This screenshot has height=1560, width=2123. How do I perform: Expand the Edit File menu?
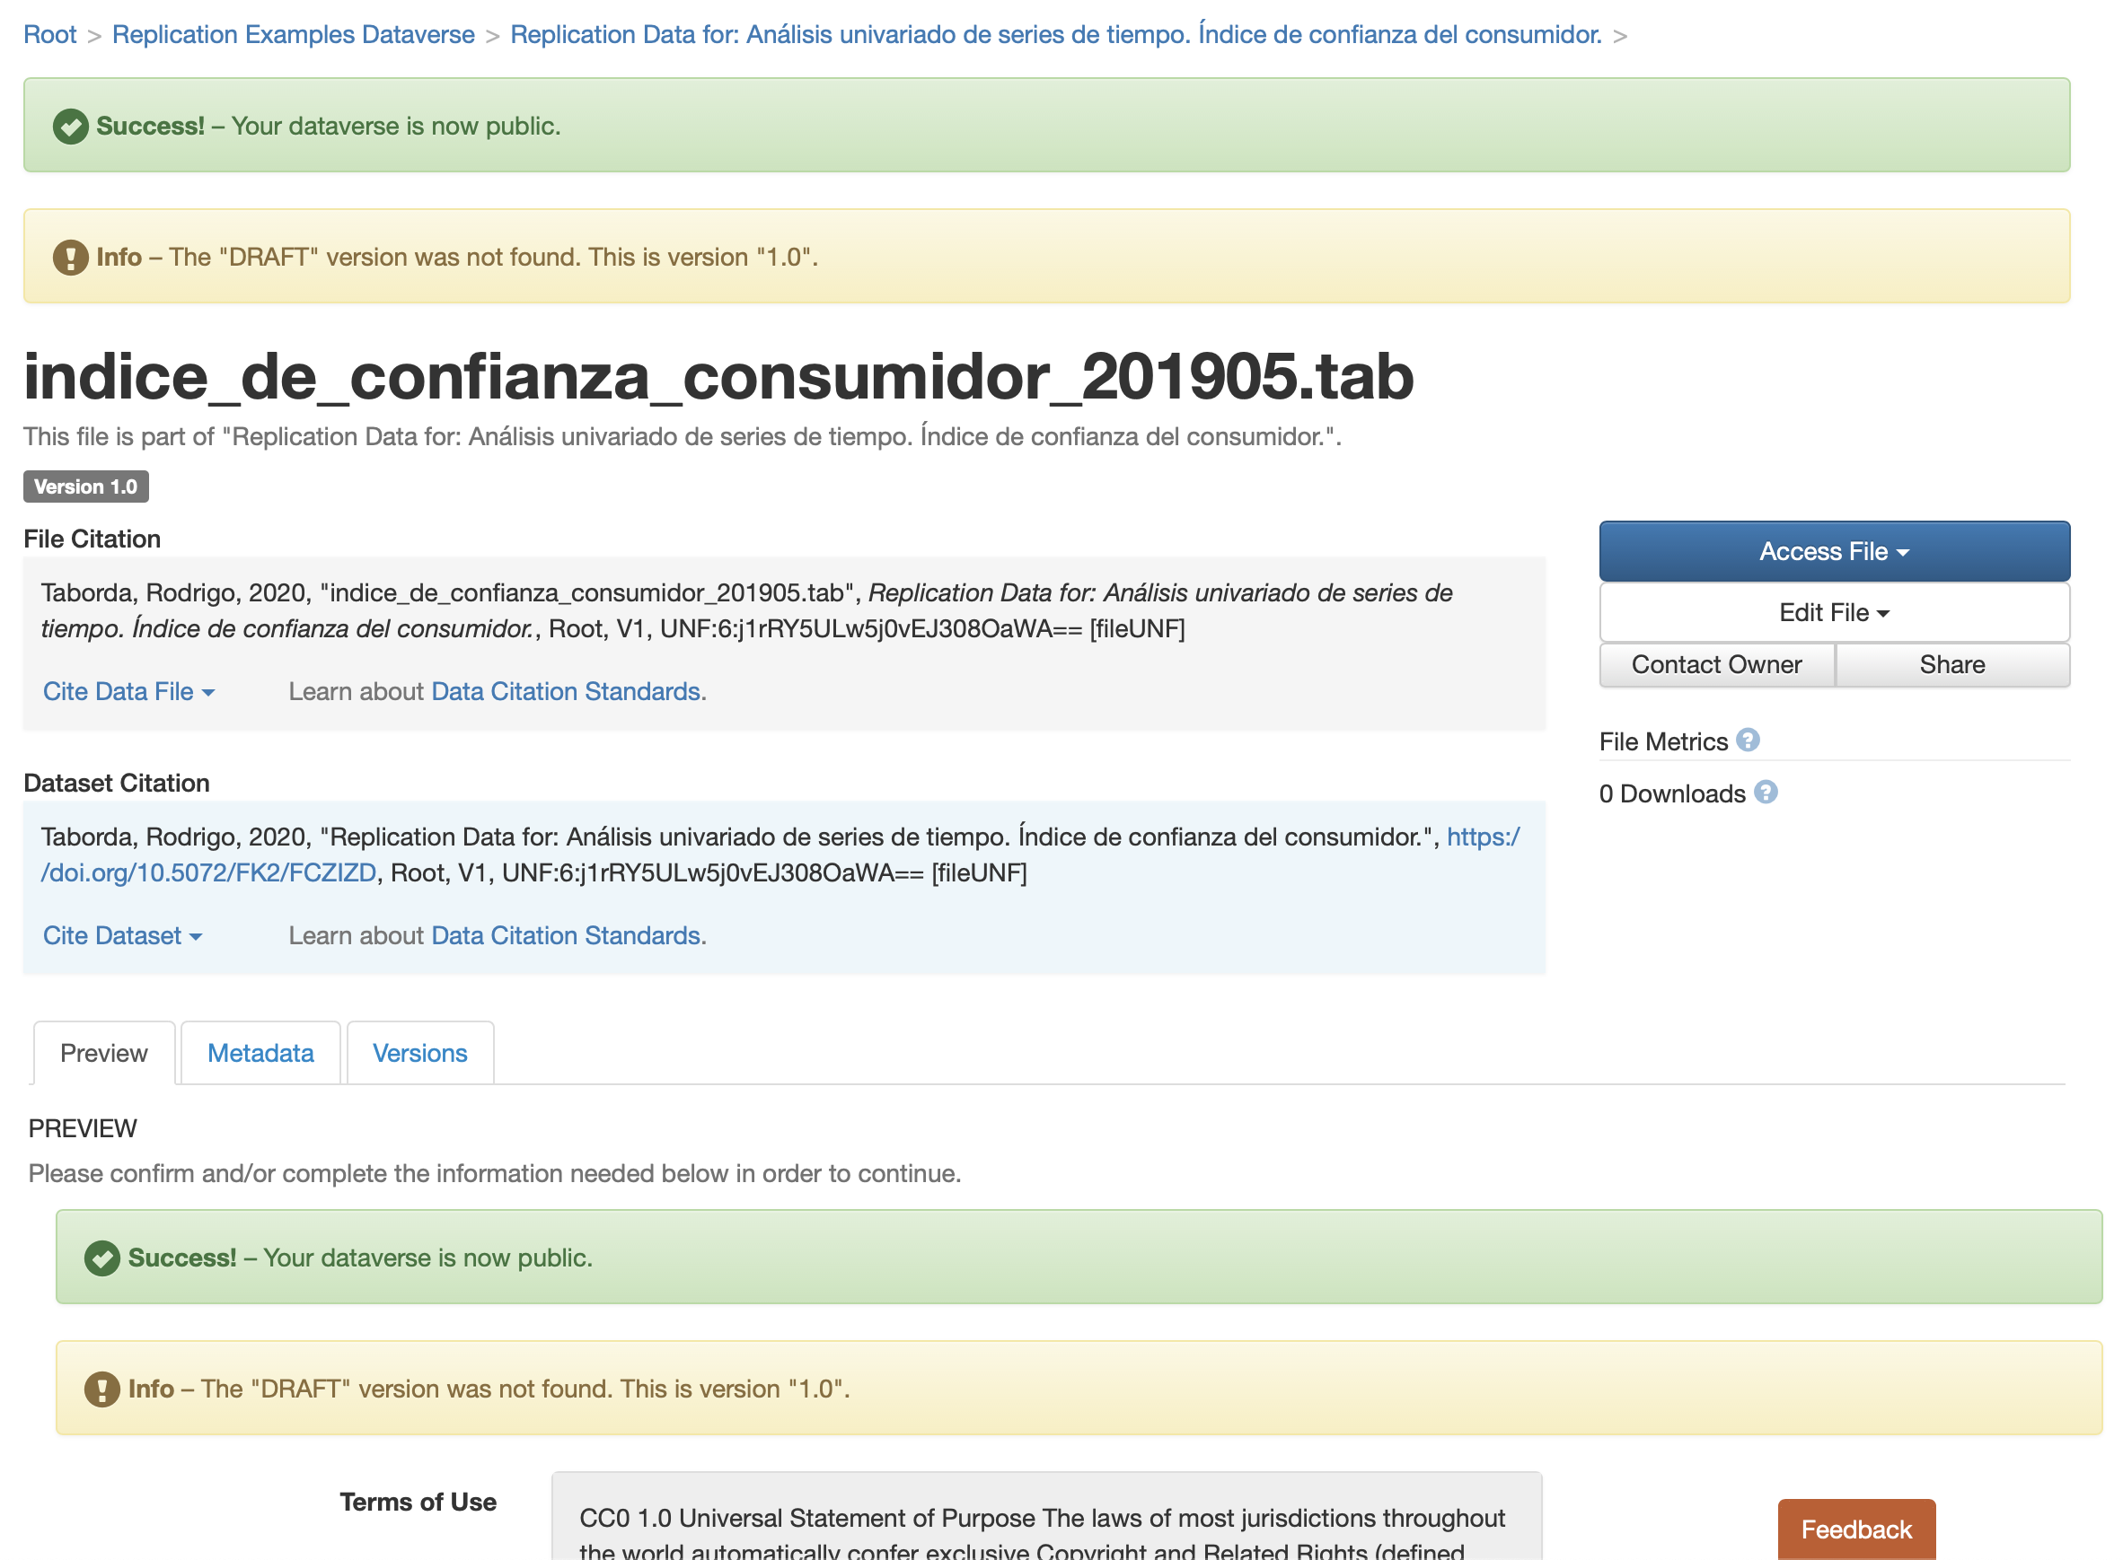1832,612
